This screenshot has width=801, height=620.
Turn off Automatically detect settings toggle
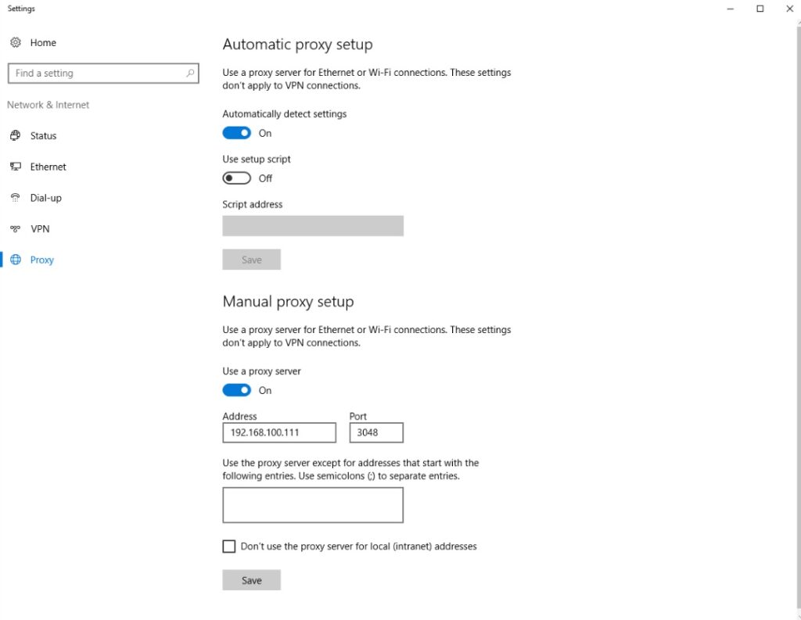coord(236,133)
